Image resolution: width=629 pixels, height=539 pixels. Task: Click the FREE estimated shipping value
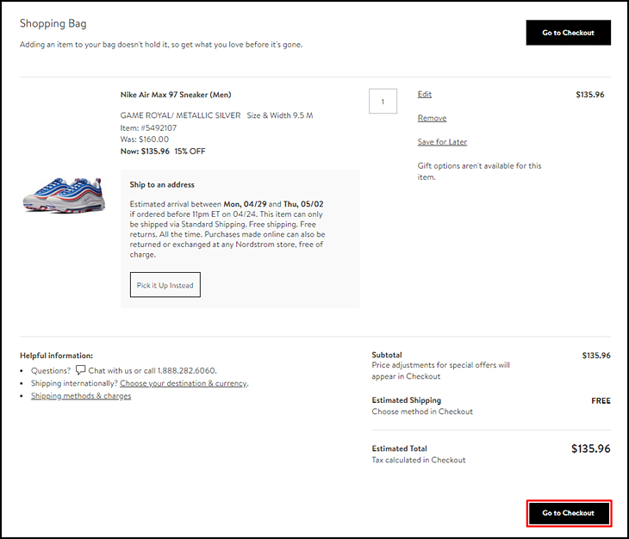601,400
